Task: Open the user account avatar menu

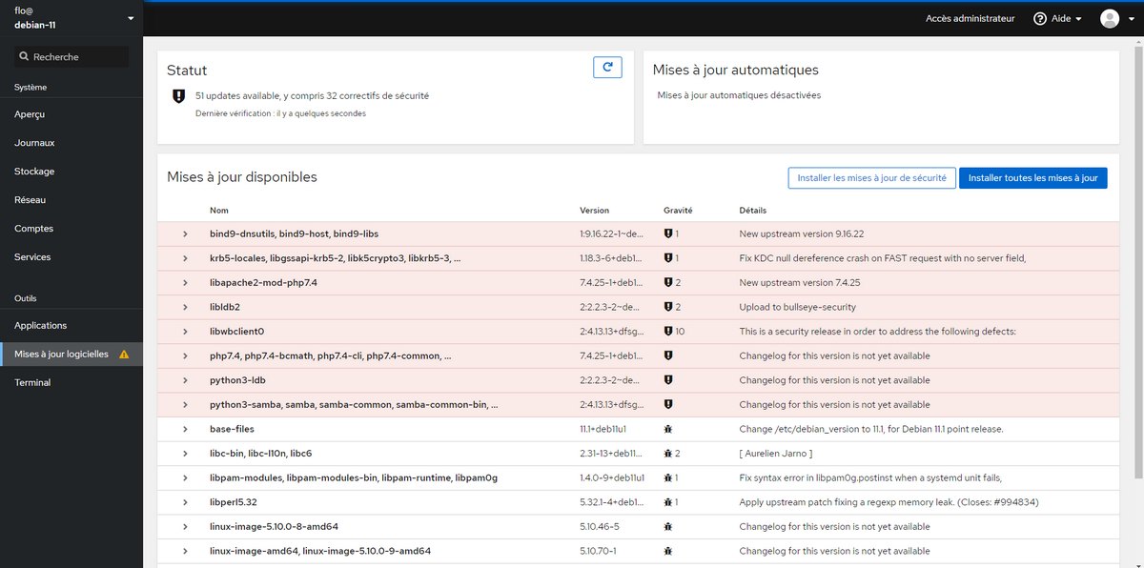Action: coord(1114,19)
